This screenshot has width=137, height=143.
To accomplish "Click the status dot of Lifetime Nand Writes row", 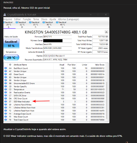I will pyautogui.click(x=5, y=105).
